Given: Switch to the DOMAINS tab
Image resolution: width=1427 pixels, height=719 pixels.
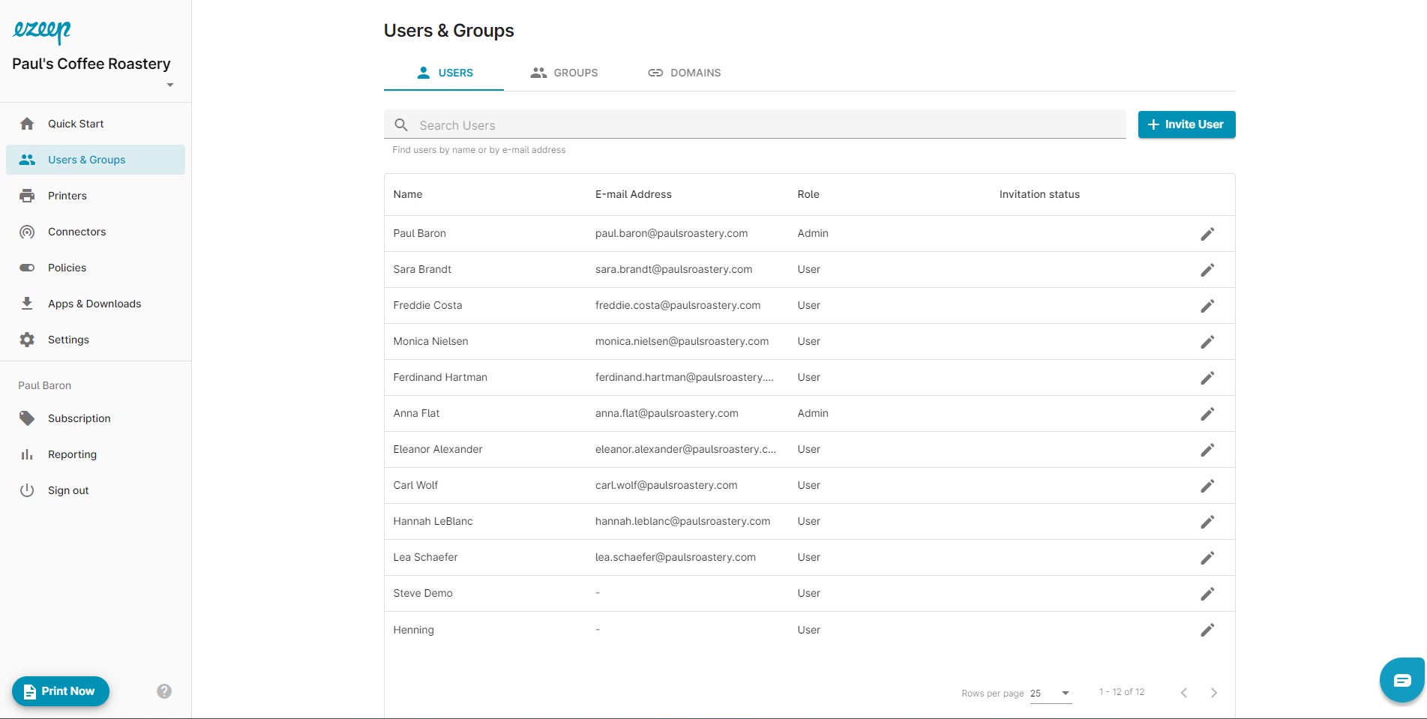Looking at the screenshot, I should pos(684,73).
